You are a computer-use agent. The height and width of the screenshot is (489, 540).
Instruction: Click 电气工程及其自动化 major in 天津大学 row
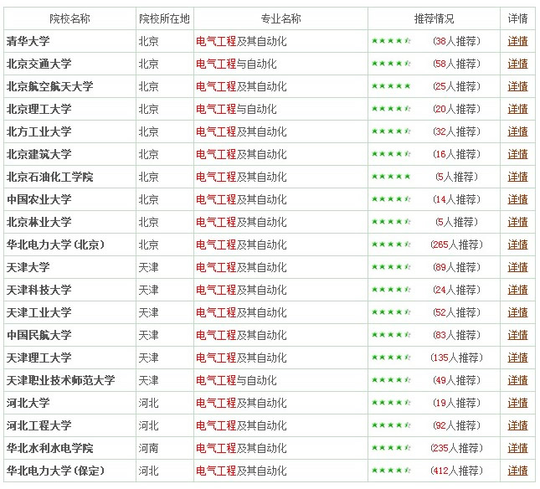point(241,267)
